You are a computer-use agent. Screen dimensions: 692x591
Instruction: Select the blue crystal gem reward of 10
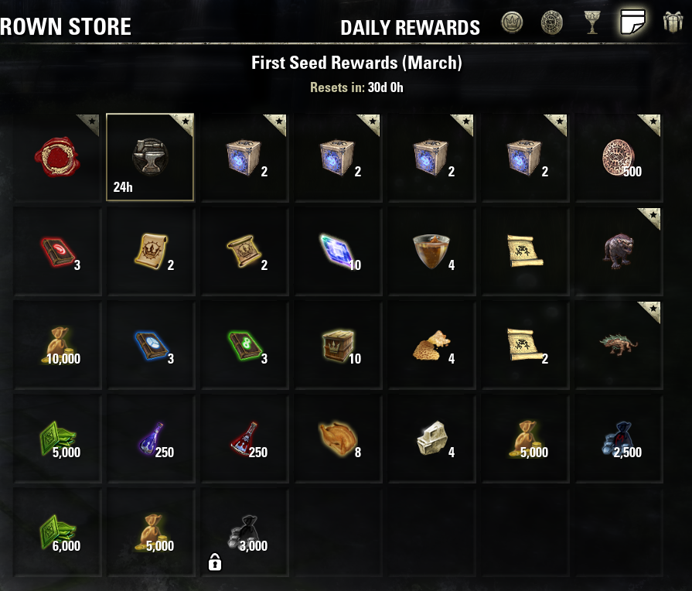tap(338, 251)
